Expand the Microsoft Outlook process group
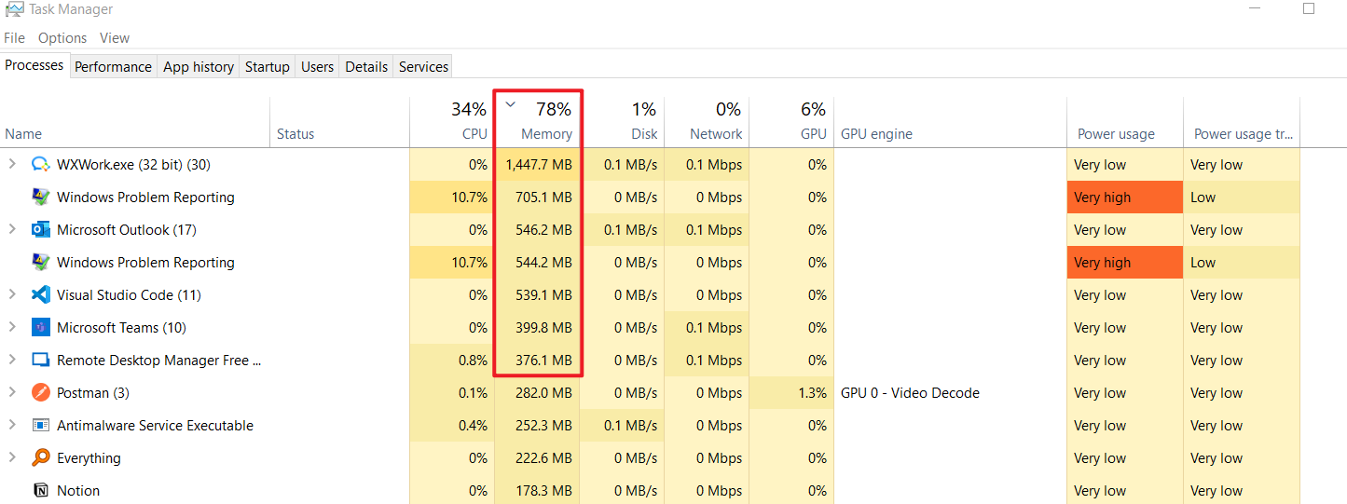The height and width of the screenshot is (504, 1347). (12, 230)
